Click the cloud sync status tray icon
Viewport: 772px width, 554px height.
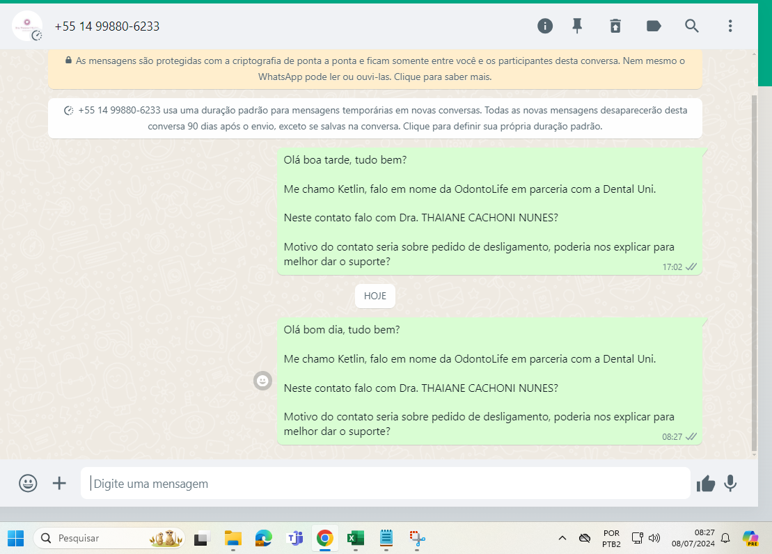(585, 538)
